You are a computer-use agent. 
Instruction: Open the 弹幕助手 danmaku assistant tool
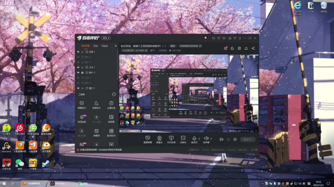pos(81,105)
